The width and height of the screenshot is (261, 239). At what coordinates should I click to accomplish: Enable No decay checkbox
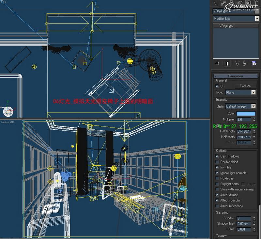[217, 178]
